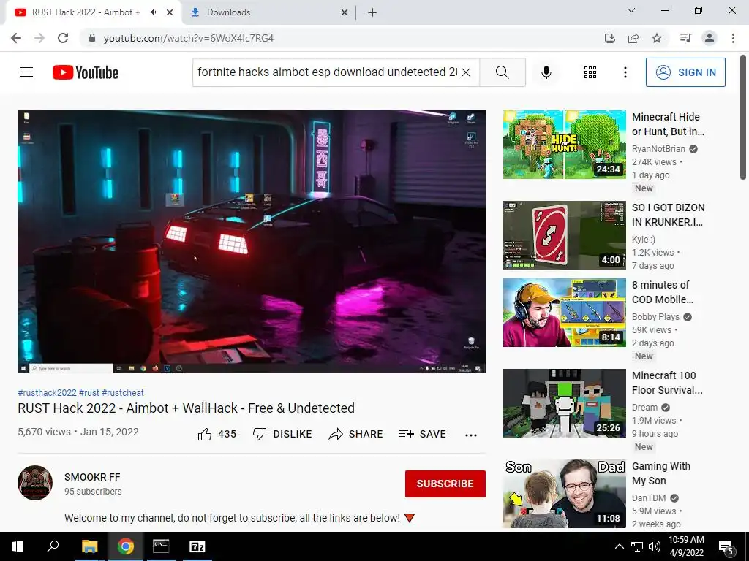Open YouTube settings three-dot menu
The height and width of the screenshot is (561, 749).
(x=625, y=72)
